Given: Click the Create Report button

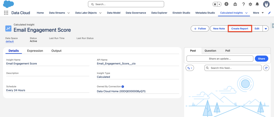Looking at the screenshot, I should click(x=240, y=29).
